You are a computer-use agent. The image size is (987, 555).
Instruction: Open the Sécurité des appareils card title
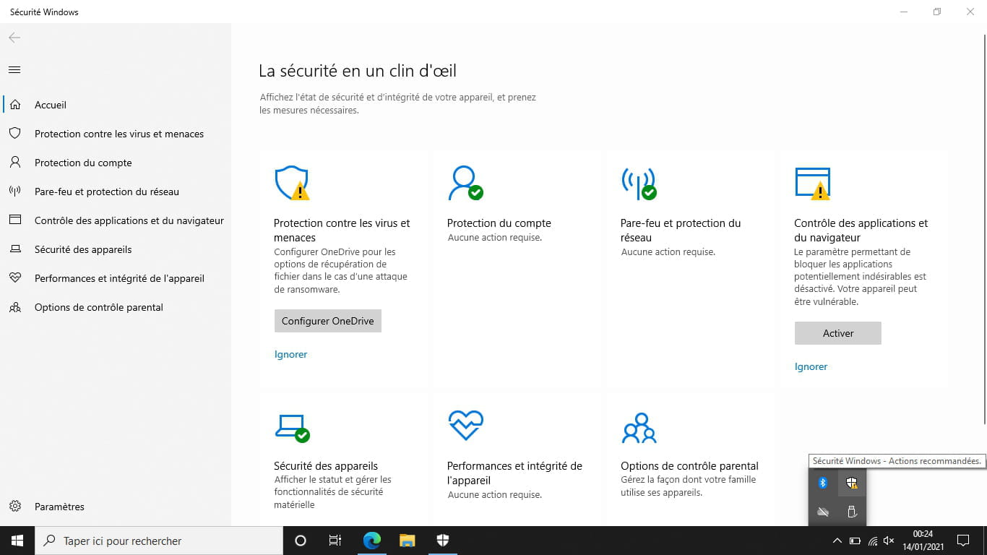326,466
